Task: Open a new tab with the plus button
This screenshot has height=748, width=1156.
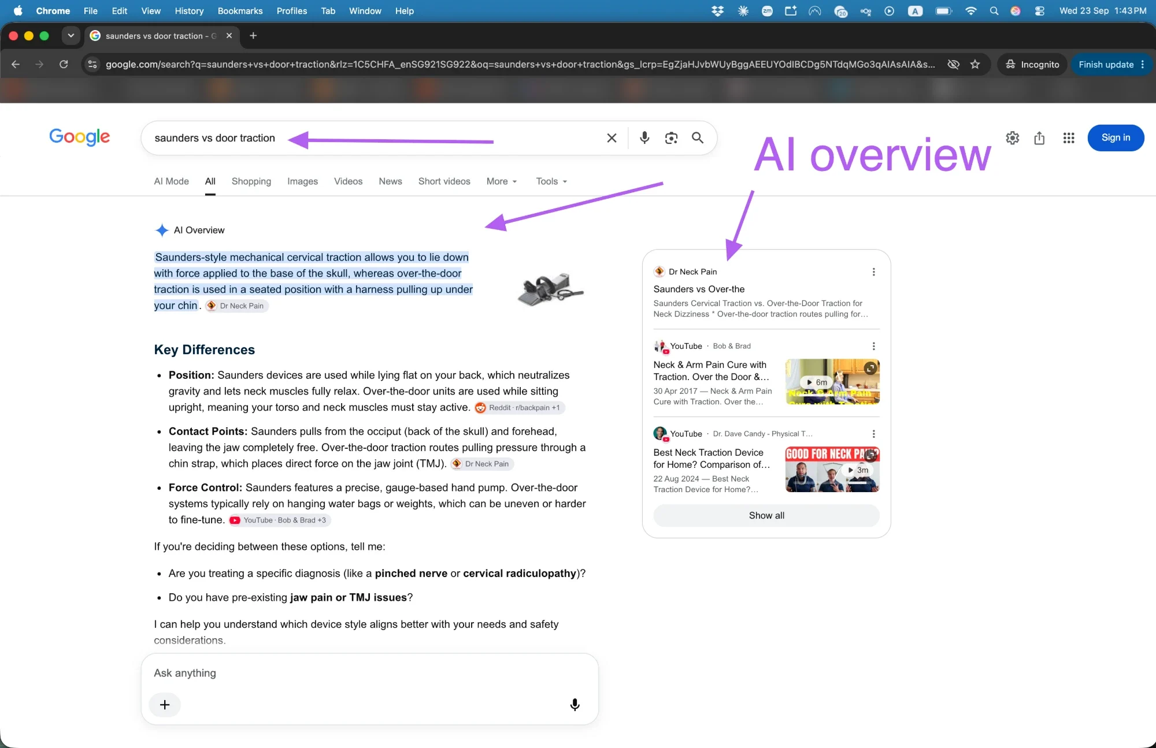Action: (x=253, y=36)
